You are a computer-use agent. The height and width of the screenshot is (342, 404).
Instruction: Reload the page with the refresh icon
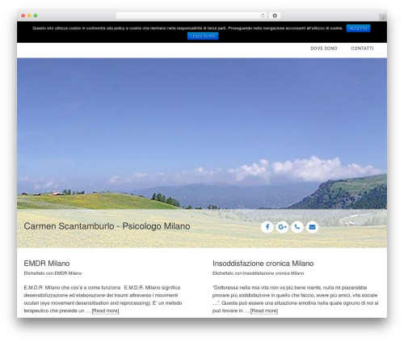pos(263,15)
